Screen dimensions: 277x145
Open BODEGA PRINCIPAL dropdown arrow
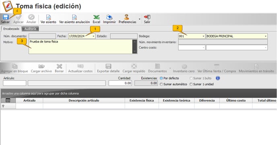pos(265,36)
